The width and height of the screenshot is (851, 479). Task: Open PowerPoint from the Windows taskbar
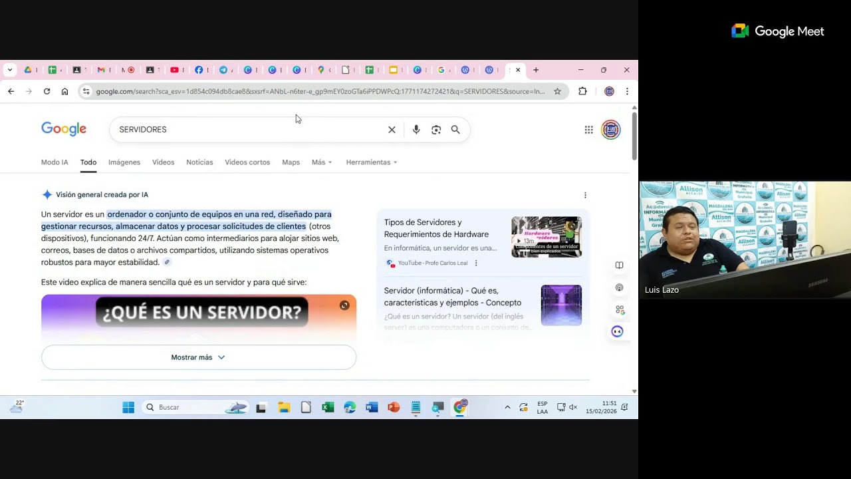click(x=394, y=407)
